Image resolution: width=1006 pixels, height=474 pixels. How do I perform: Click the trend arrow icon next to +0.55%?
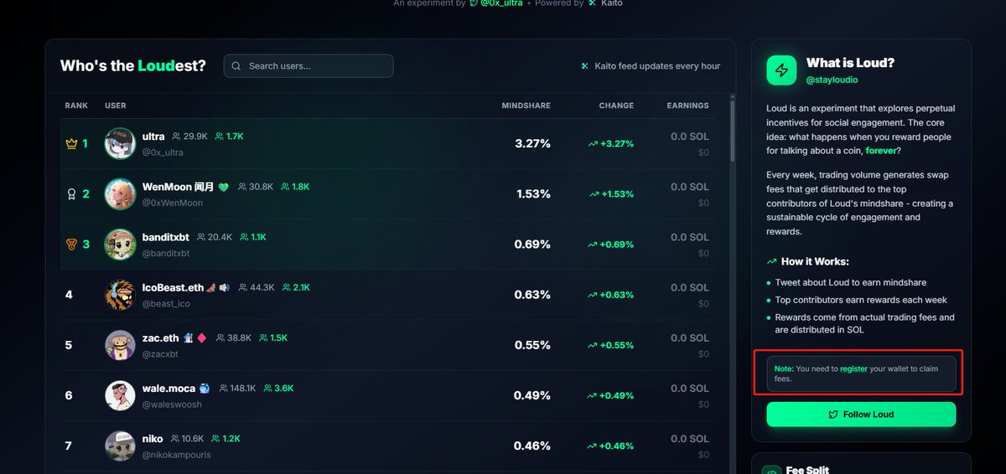point(593,345)
